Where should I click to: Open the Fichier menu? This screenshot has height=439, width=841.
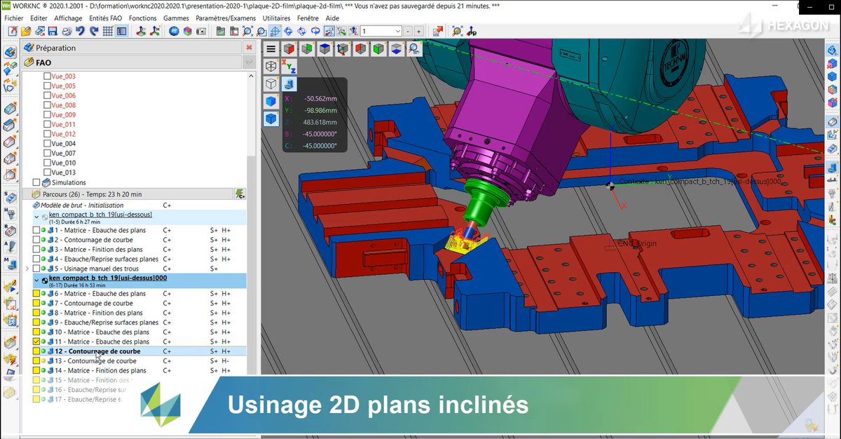(x=13, y=18)
